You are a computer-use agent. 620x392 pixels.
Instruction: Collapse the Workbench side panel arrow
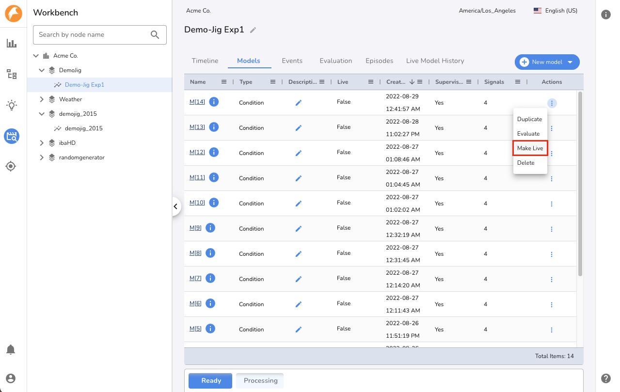(x=175, y=206)
